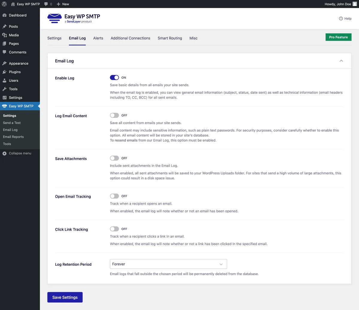Open the Smart Routing tab

170,38
